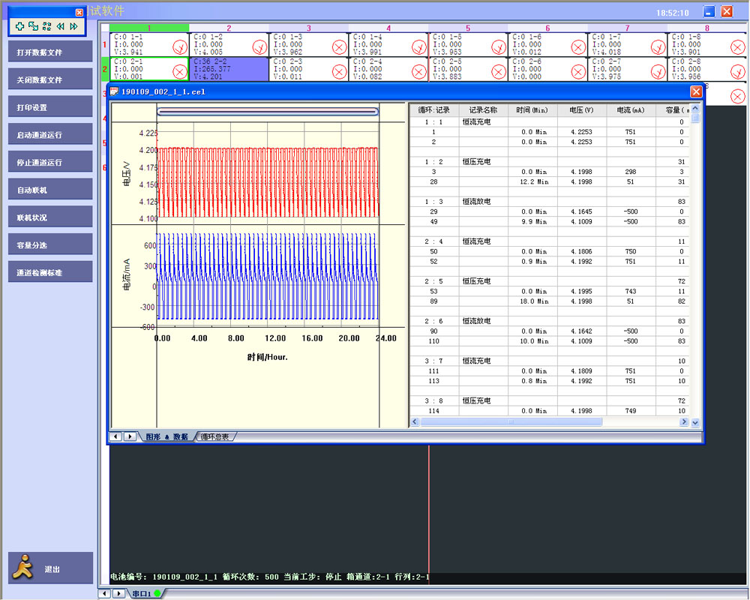The image size is (750, 600).
Task: Click the fit-to-view four-arrows icon
Action: (x=46, y=26)
